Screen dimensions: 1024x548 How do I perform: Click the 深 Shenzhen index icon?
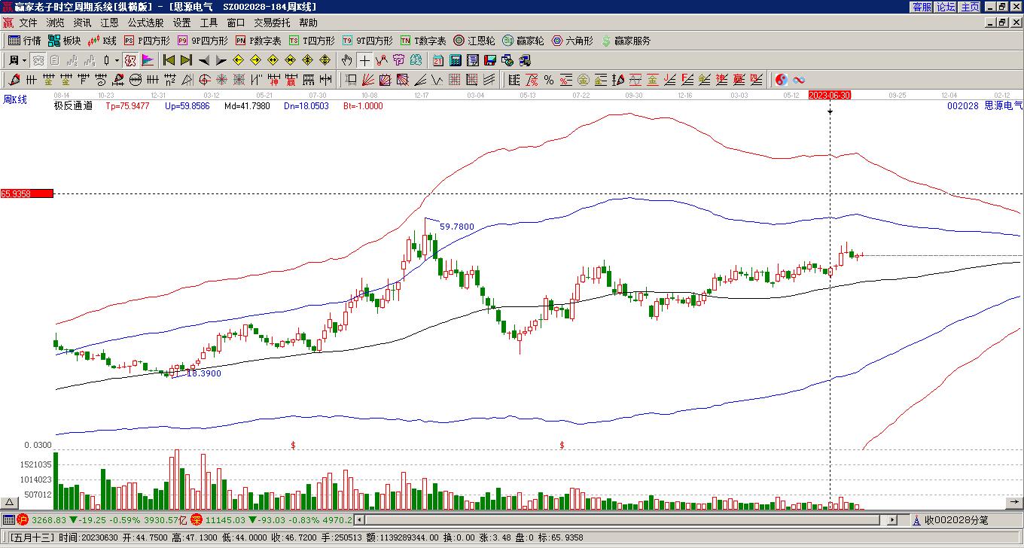tap(197, 519)
